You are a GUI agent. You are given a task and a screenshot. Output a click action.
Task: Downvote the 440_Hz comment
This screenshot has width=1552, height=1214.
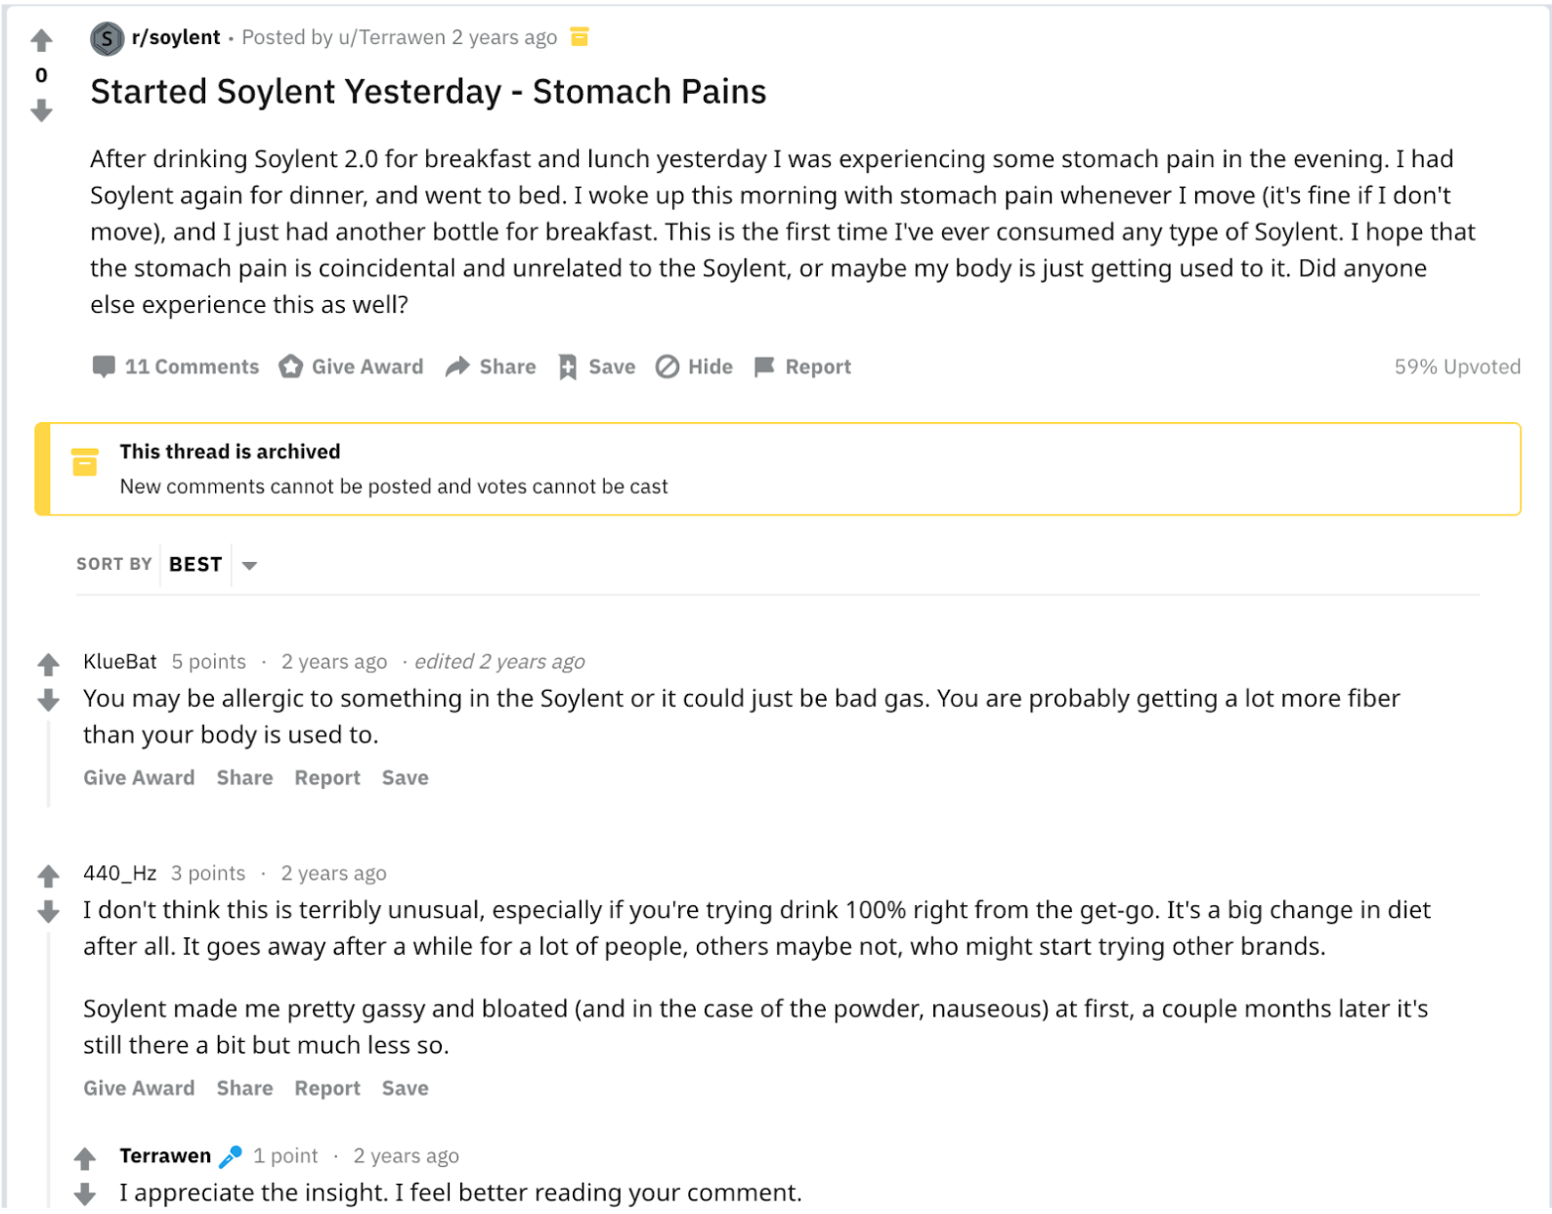point(49,912)
